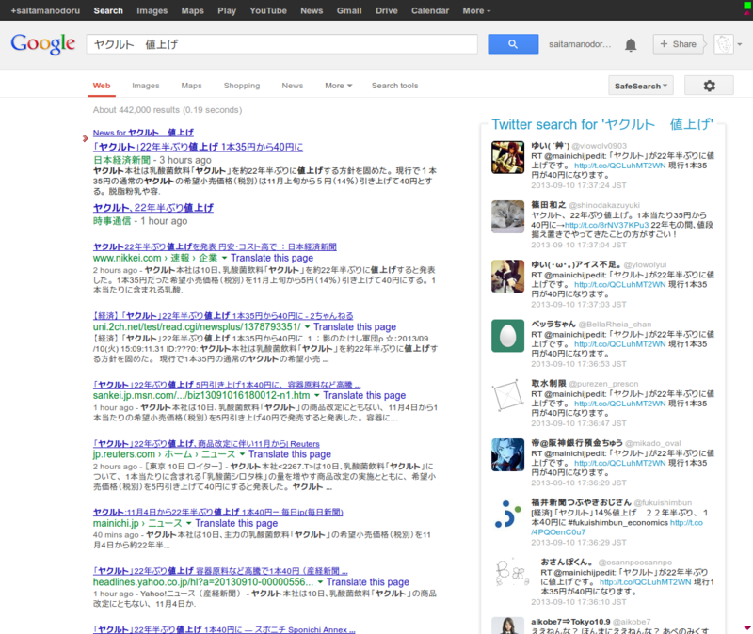Click avatar of @purezen_preson tweet
The width and height of the screenshot is (753, 634).
507,395
